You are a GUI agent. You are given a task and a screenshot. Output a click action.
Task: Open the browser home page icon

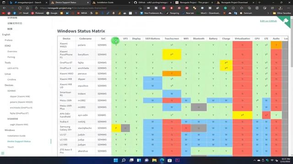27,8
